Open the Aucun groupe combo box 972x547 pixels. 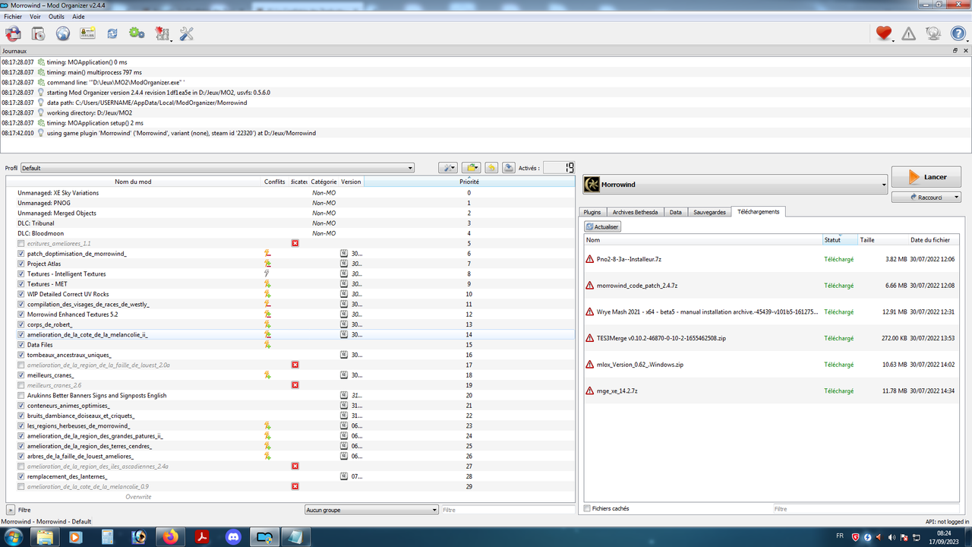click(x=371, y=510)
